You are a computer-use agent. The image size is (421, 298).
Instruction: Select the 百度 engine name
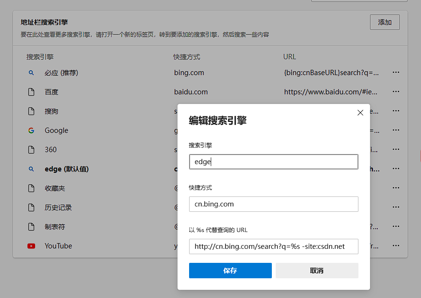point(51,92)
